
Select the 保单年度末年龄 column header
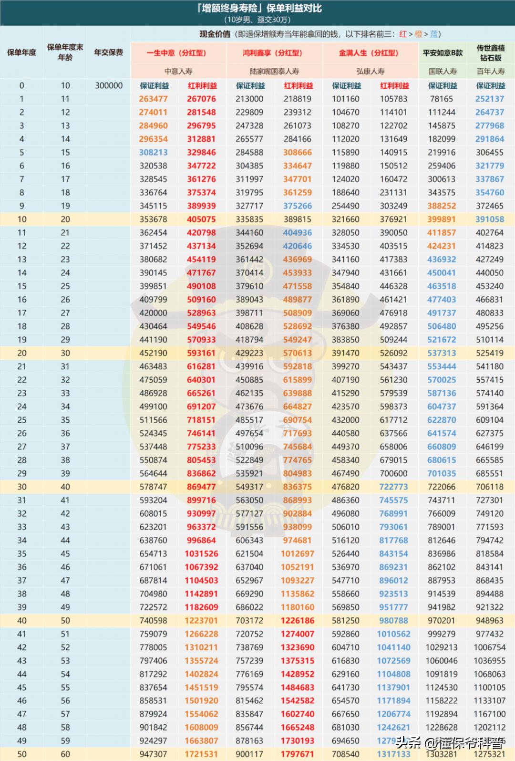pos(65,52)
